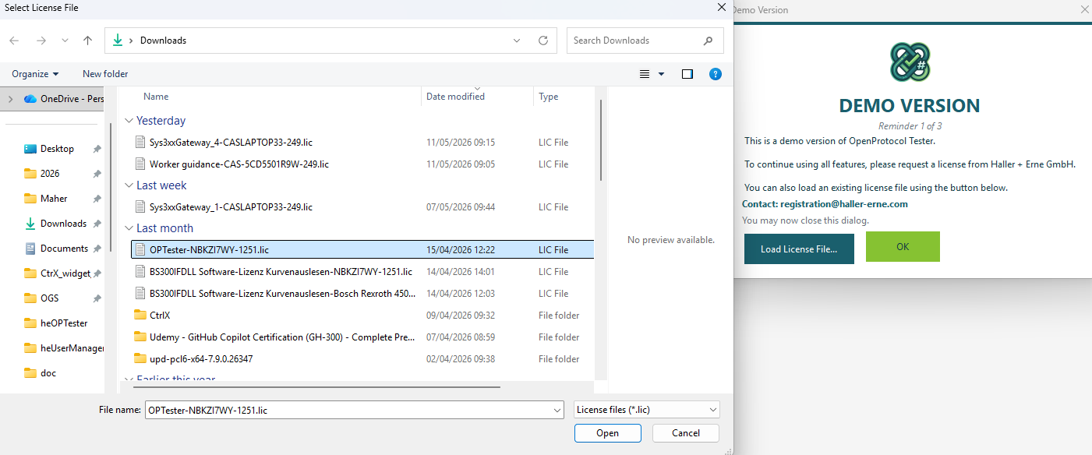This screenshot has height=455, width=1092.
Task: Unpin Desktop using its pin icon
Action: click(97, 149)
